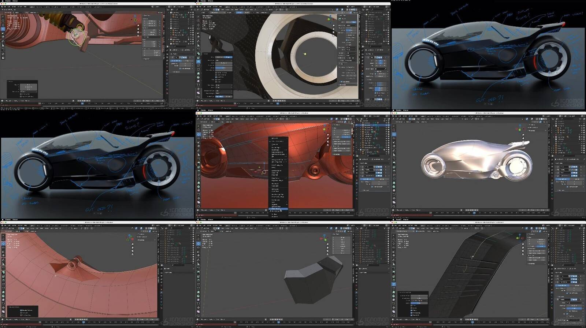Disable Correct UVs checkbox in the Loop Cut panel
The height and width of the screenshot is (328, 586).
(411, 315)
